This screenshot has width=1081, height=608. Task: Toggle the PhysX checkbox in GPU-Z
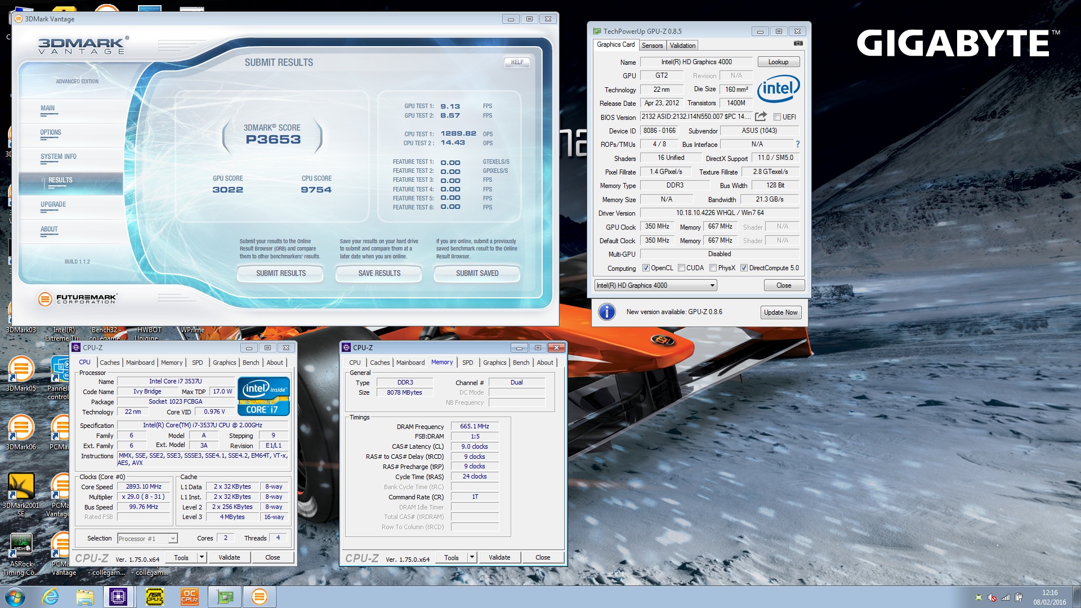point(713,268)
